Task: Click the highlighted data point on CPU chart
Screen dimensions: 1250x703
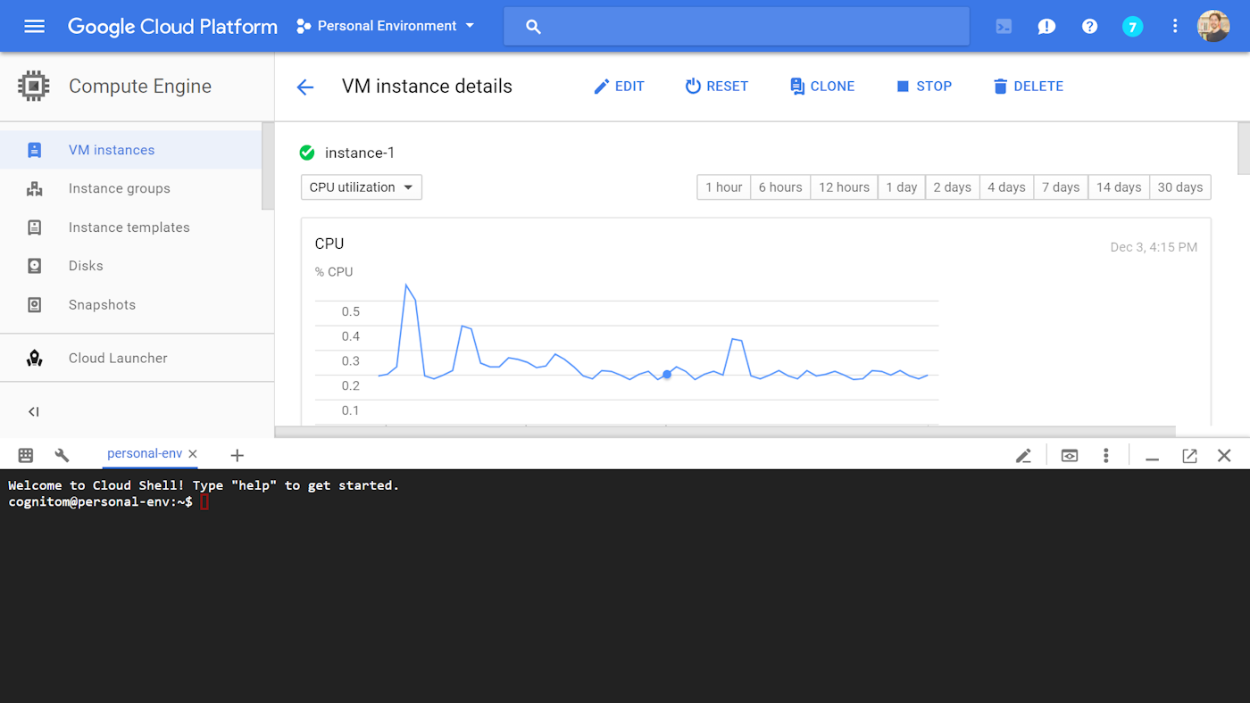Action: [667, 375]
